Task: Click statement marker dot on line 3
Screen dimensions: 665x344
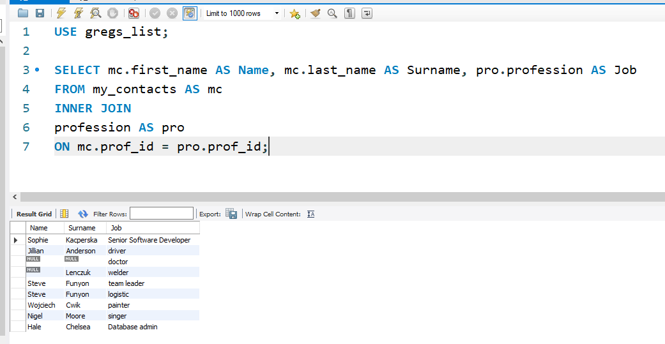Action: pyautogui.click(x=37, y=70)
